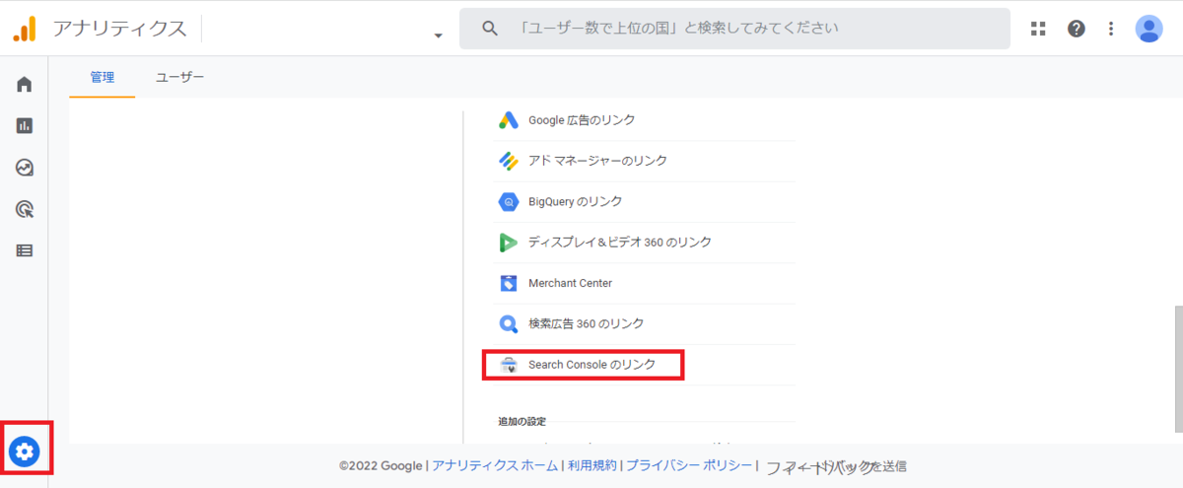Screen dimensions: 1183x488
Task: Open the Google apps grid icon
Action: pyautogui.click(x=1038, y=29)
